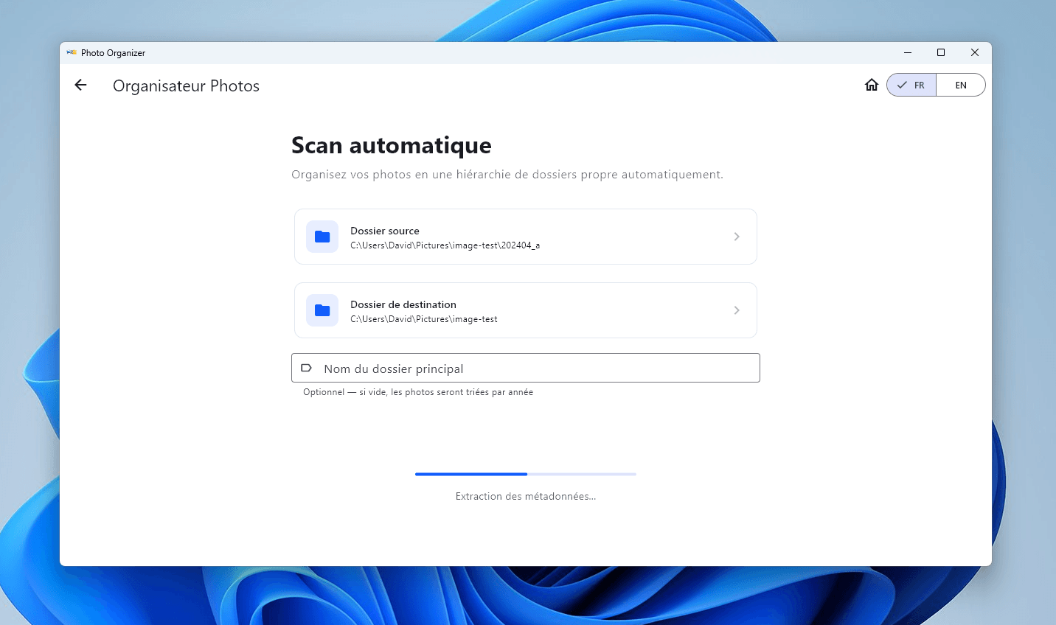Expand the Dossier de destination chevron

click(736, 310)
